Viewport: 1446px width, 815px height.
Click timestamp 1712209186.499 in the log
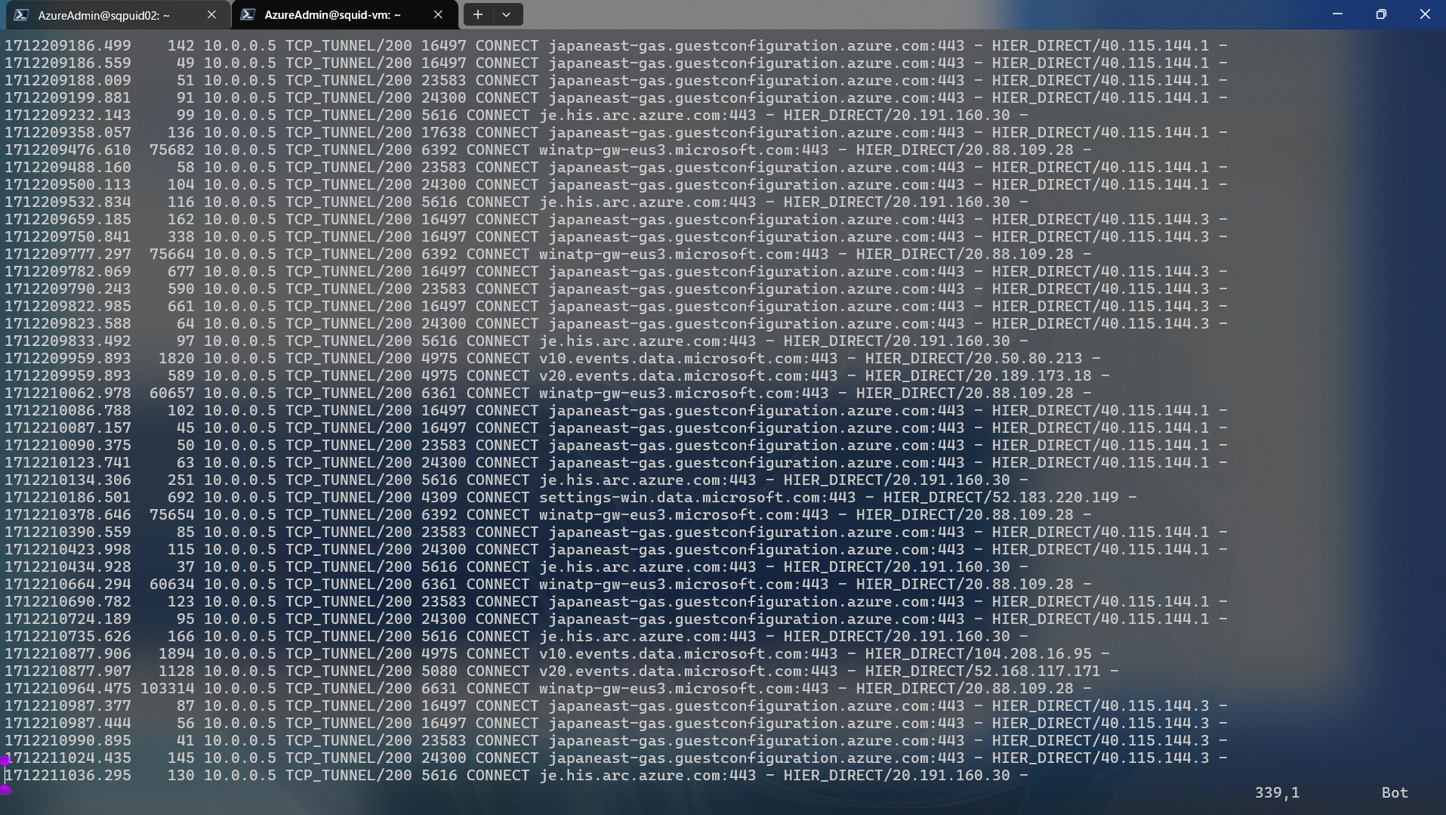click(x=68, y=45)
